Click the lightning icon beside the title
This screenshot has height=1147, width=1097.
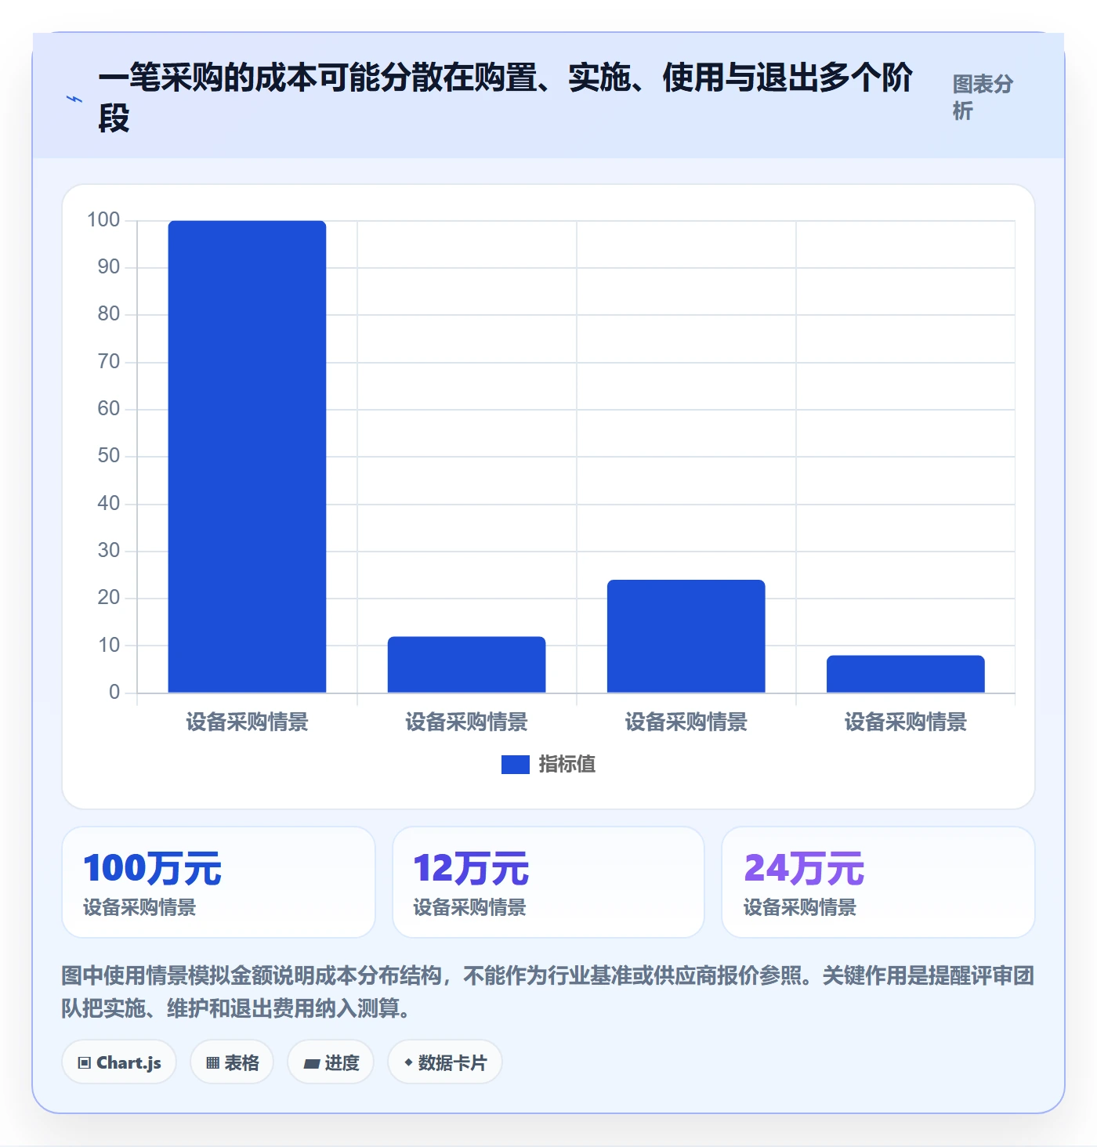(x=74, y=99)
